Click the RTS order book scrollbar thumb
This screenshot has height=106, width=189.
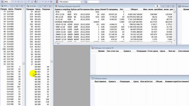(23, 64)
